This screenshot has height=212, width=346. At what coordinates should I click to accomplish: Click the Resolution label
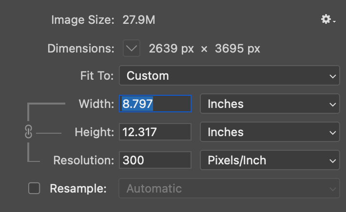[x=83, y=160]
